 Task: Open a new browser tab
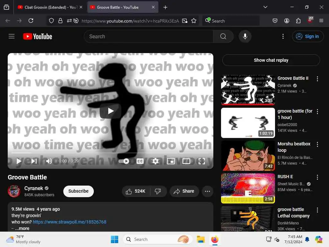point(165,7)
